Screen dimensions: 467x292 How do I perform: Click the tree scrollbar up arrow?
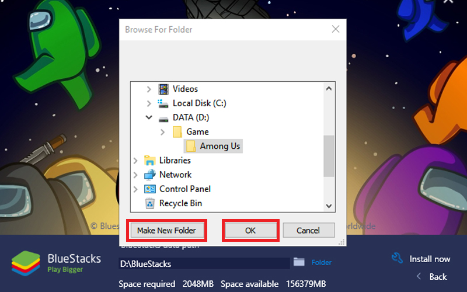329,89
